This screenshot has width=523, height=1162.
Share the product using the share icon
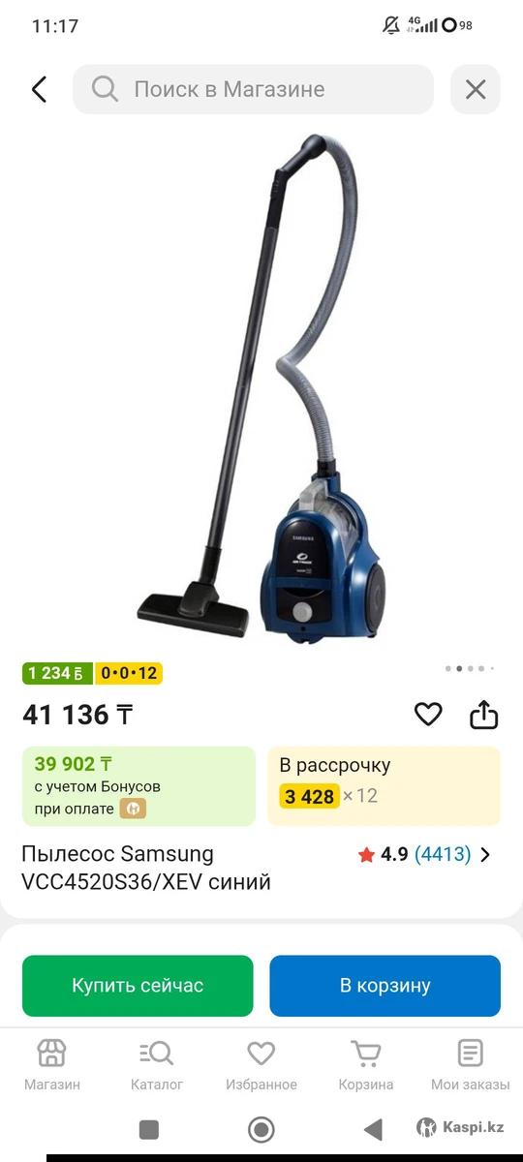pyautogui.click(x=483, y=715)
